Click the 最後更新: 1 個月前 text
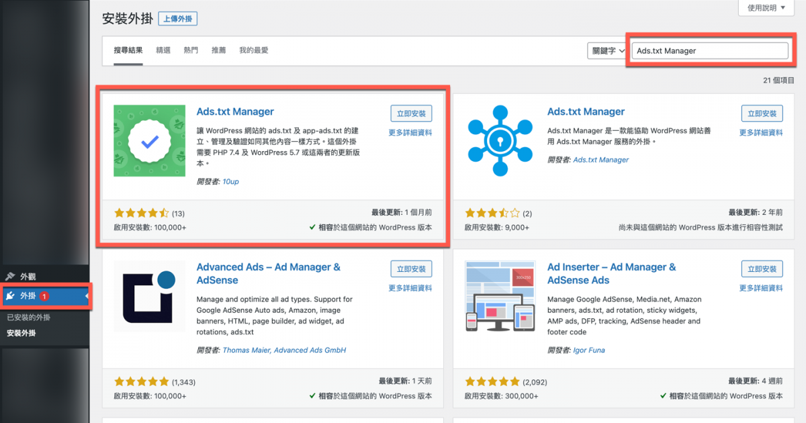 [401, 213]
